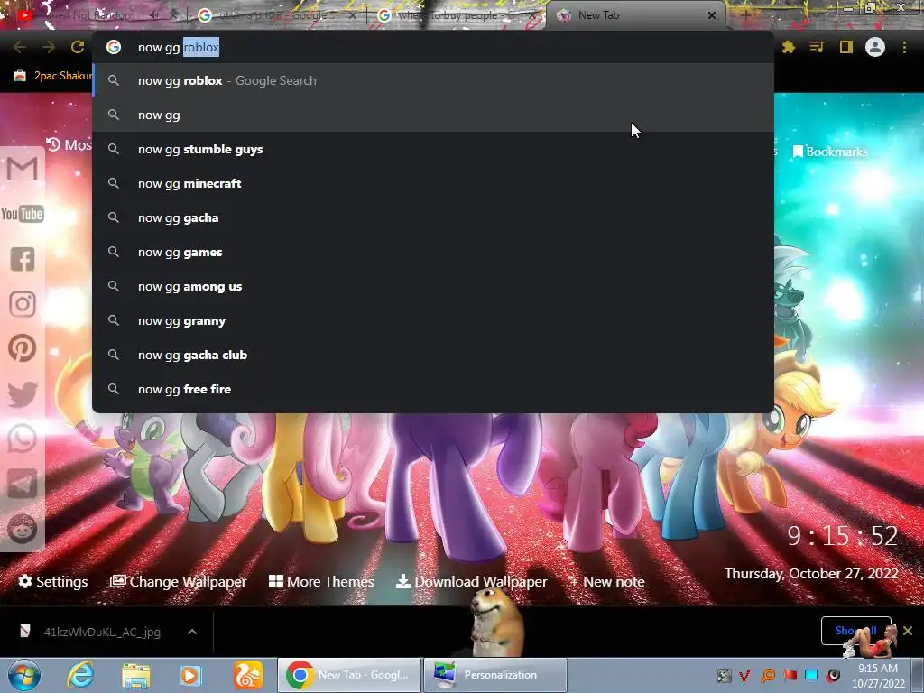This screenshot has width=924, height=693.
Task: Go back using the browser back arrow
Action: point(20,47)
